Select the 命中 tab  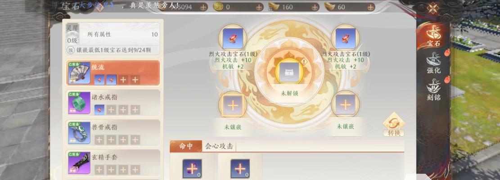tap(186, 146)
